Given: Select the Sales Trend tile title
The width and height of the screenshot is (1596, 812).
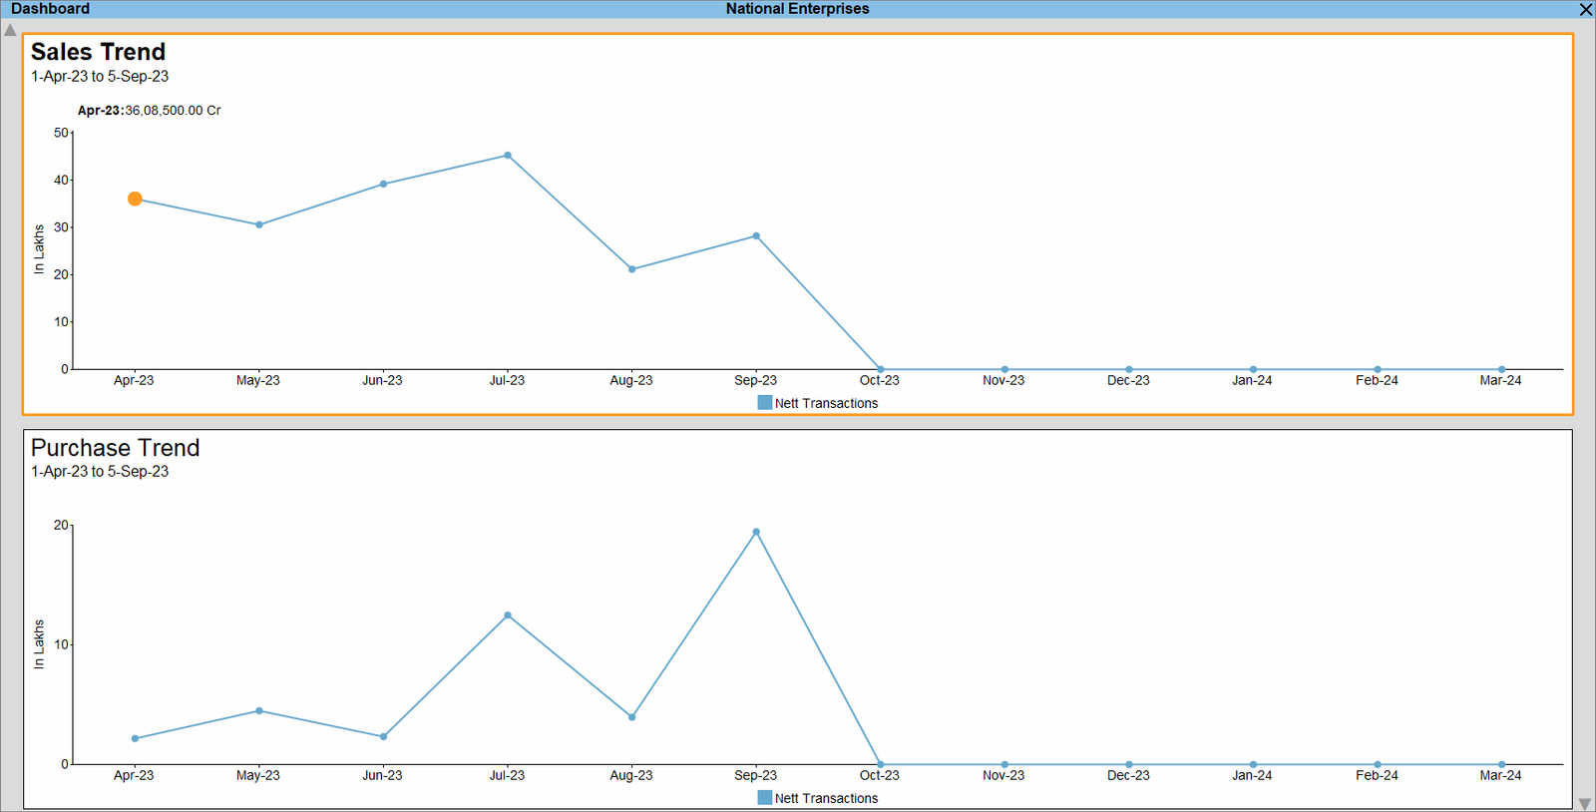Looking at the screenshot, I should (x=98, y=52).
